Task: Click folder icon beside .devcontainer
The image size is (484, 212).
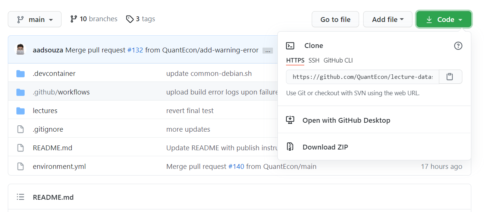Action: pos(21,74)
